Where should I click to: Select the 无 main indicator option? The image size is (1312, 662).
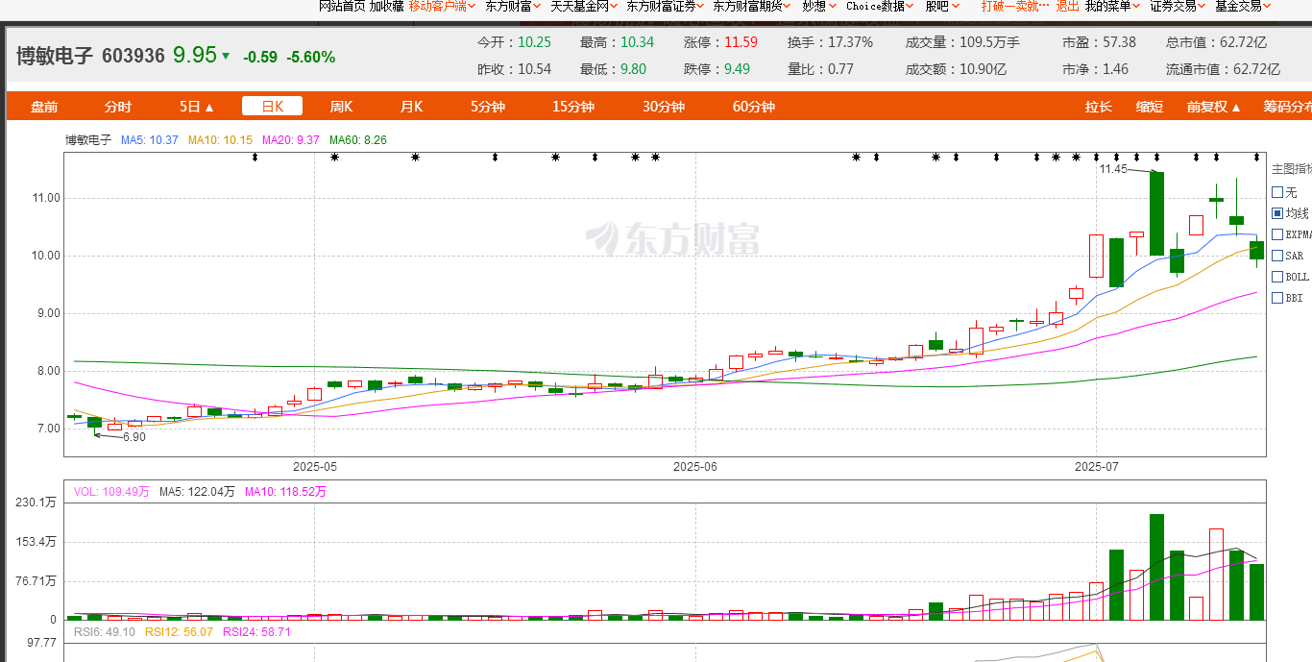pyautogui.click(x=1277, y=192)
